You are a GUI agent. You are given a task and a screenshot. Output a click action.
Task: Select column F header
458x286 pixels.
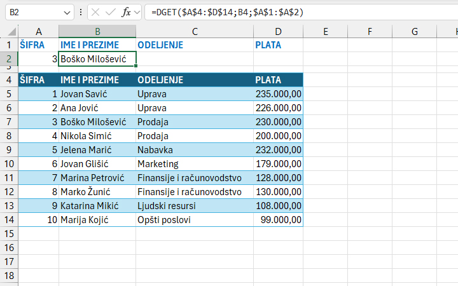point(370,32)
